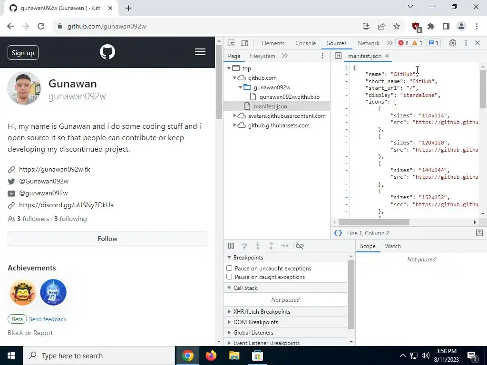Bookmark this page with the star icon
Screen dimensions: 487x365
point(397,27)
